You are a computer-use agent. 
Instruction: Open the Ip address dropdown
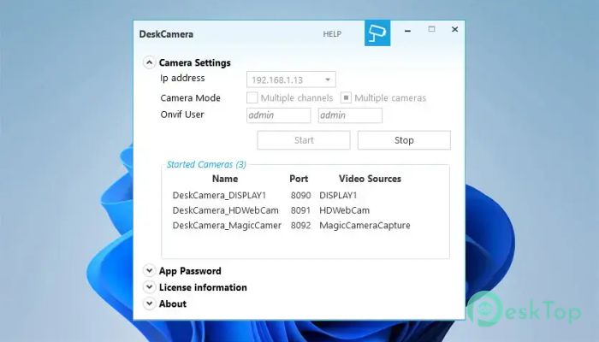click(291, 80)
